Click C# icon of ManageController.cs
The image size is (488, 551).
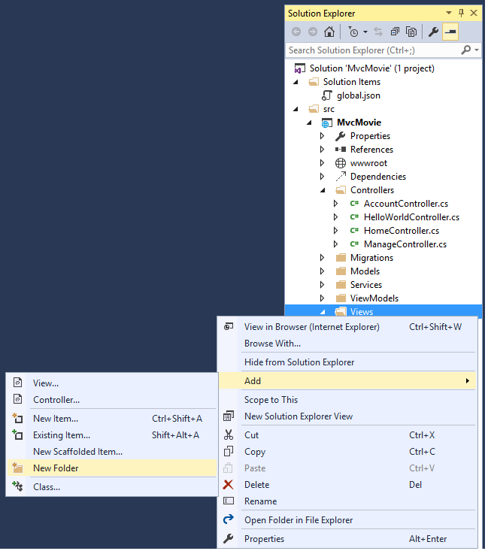(x=356, y=245)
